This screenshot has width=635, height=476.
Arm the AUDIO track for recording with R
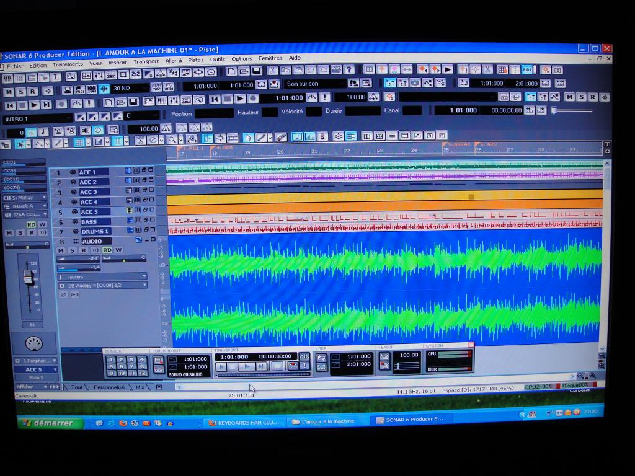pyautogui.click(x=84, y=250)
